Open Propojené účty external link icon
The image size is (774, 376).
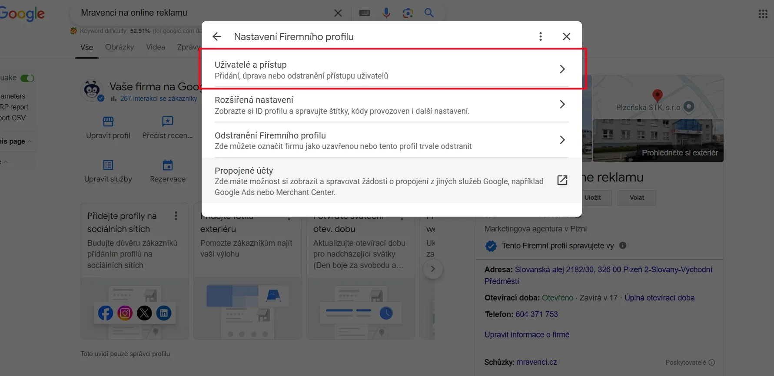pos(562,180)
